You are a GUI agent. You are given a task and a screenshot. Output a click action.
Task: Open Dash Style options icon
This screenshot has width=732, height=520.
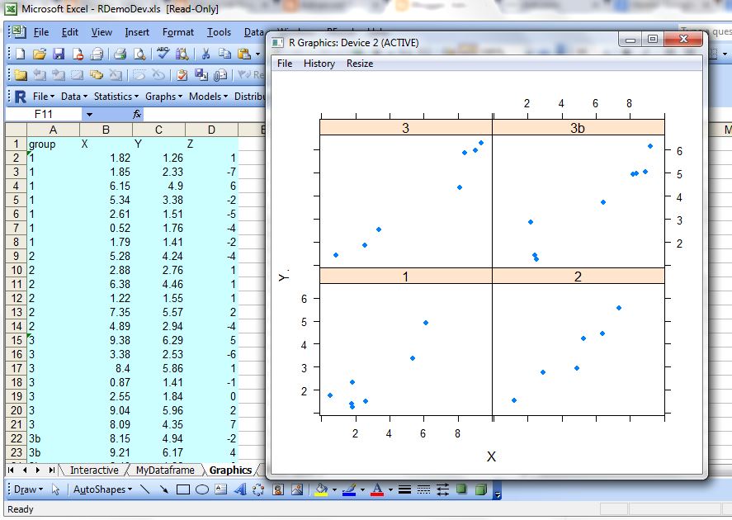(x=423, y=489)
